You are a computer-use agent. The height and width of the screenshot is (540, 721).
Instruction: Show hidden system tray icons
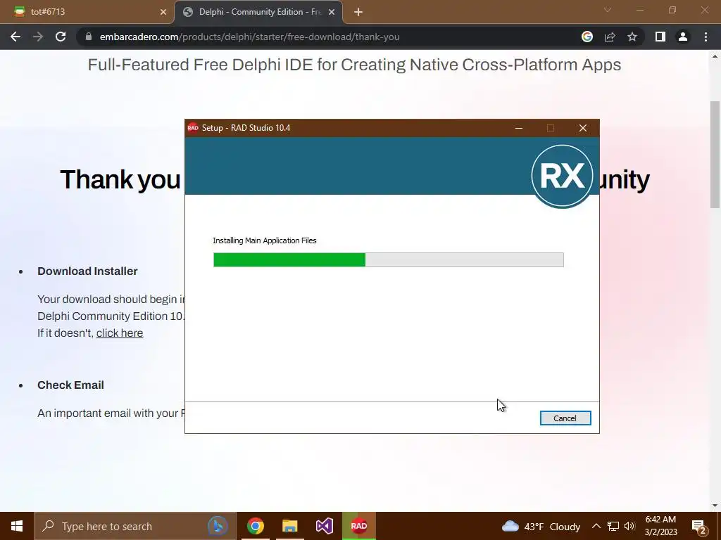[x=596, y=526]
